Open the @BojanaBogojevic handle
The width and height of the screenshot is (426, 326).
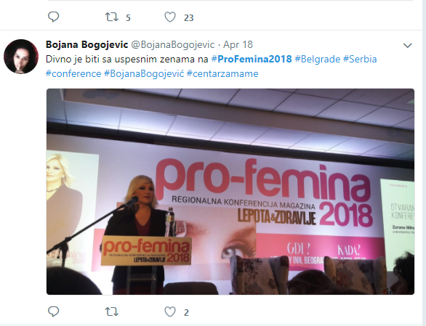point(173,44)
